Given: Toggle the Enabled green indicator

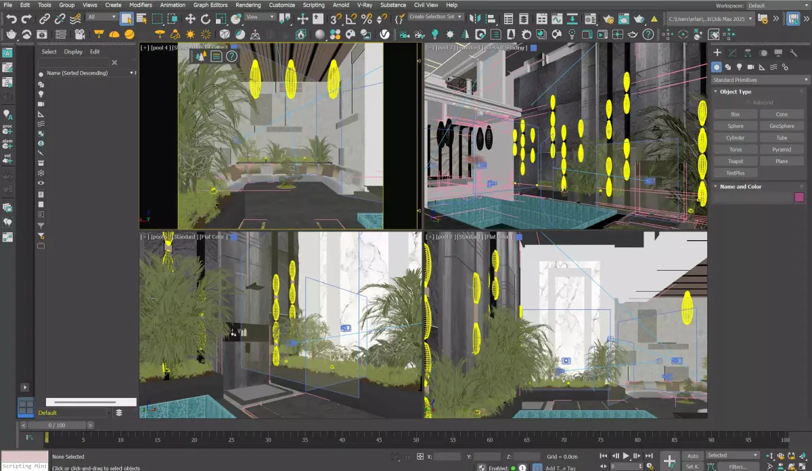Looking at the screenshot, I should click(x=514, y=468).
